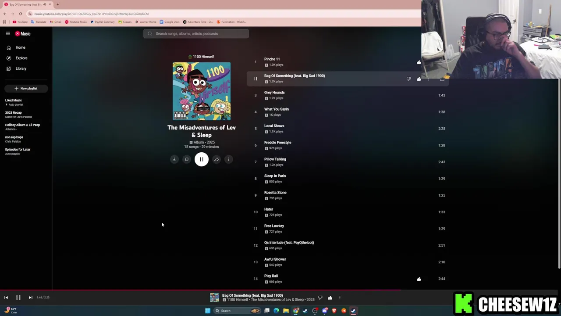Click now-playing thumbnail in player bar
561x316 pixels.
point(214,298)
